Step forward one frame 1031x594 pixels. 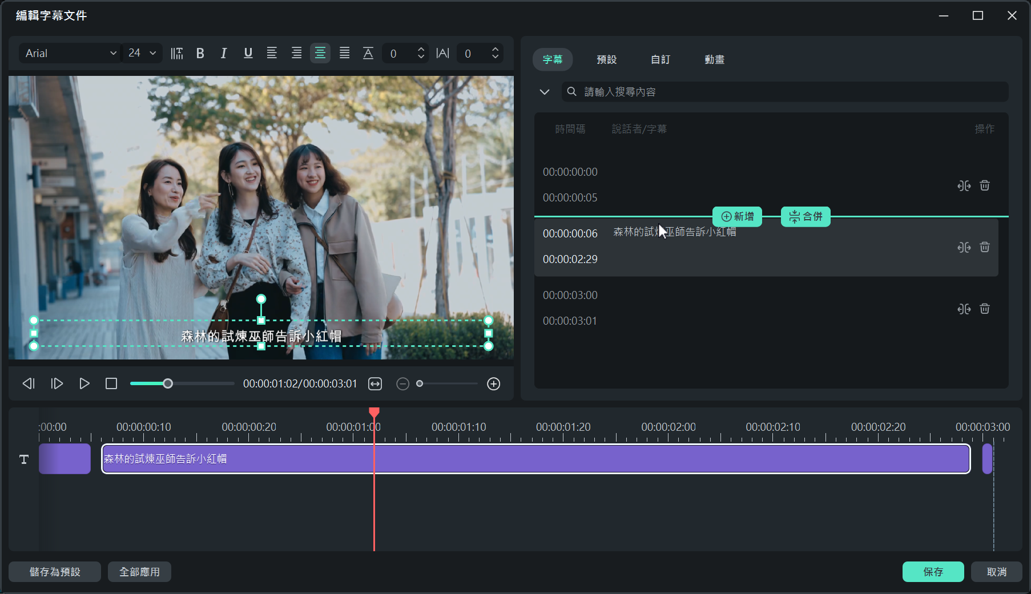click(57, 383)
